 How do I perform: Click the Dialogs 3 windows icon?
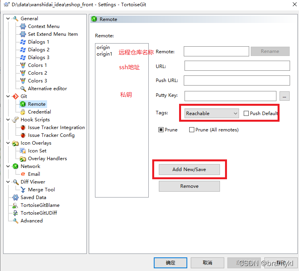click(23, 58)
